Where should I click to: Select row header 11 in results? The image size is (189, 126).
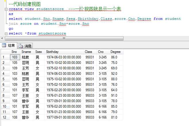click(5, 112)
